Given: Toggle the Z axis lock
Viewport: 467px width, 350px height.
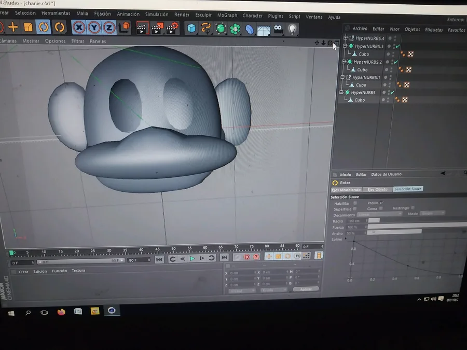Looking at the screenshot, I should point(109,28).
